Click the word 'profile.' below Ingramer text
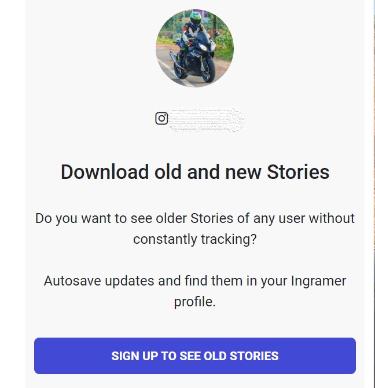Screen dimensions: 375x388 click(195, 302)
